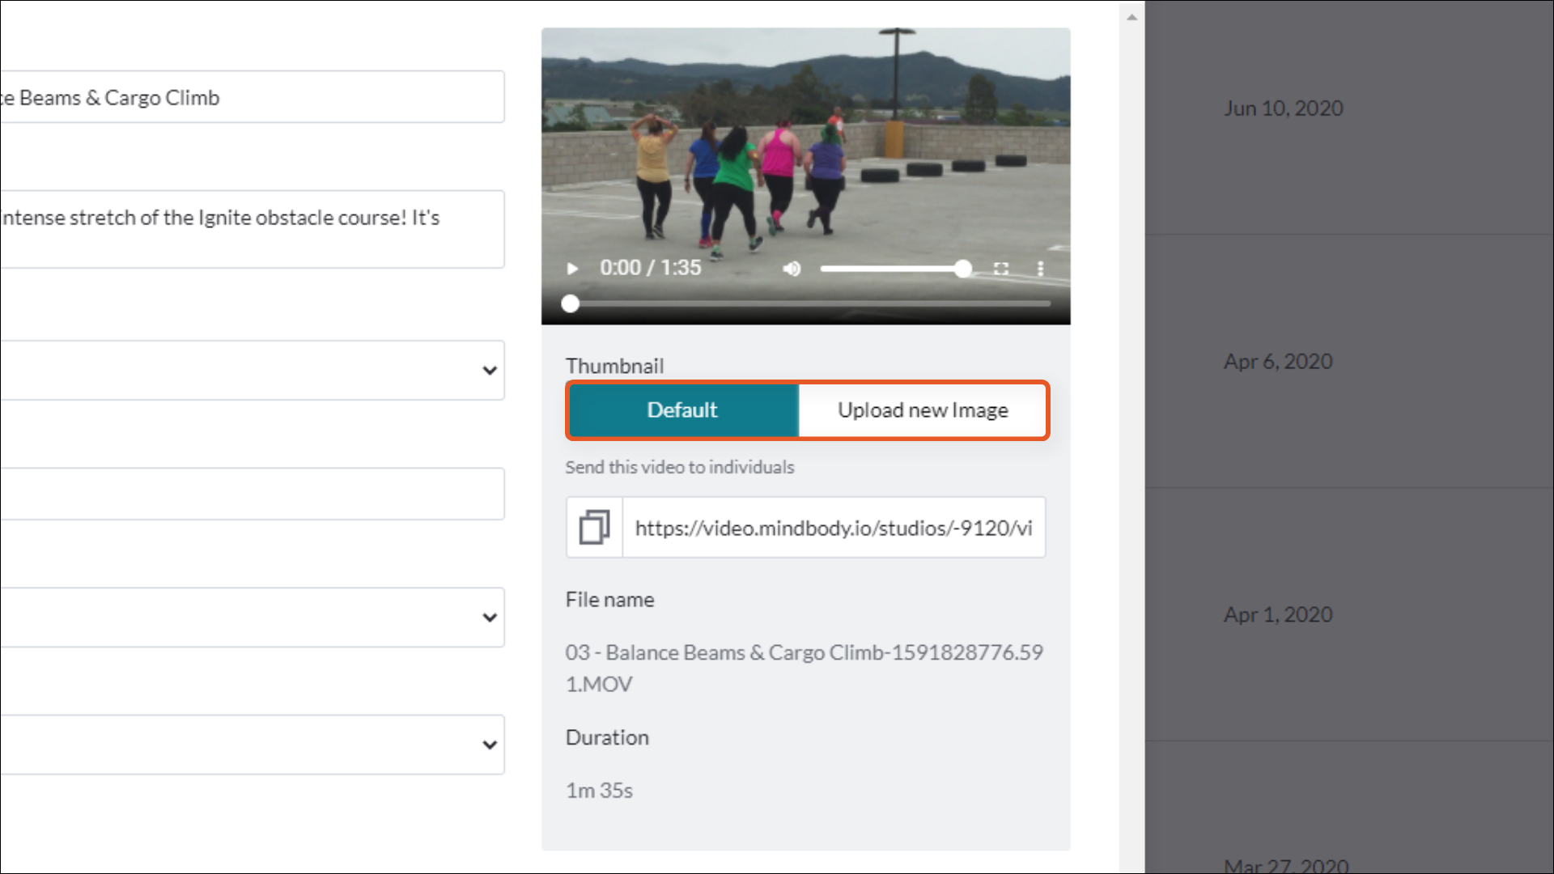Viewport: 1554px width, 874px height.
Task: Select the Jun 10, 2020 row
Action: (x=1349, y=117)
